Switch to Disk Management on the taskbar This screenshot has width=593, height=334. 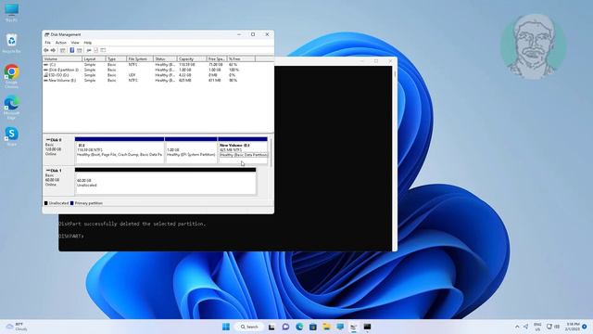coord(354,327)
